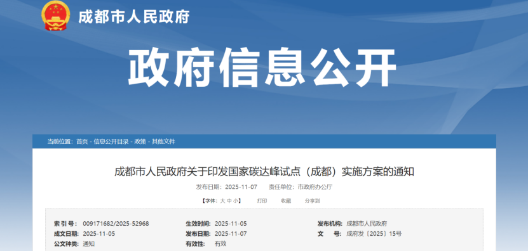Click the 政府信息公开 banner heading
Screen dimensions: 528x251
point(262,68)
